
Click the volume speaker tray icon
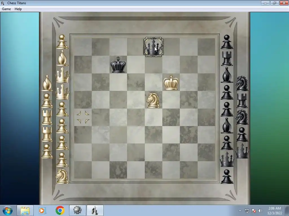coord(260,211)
